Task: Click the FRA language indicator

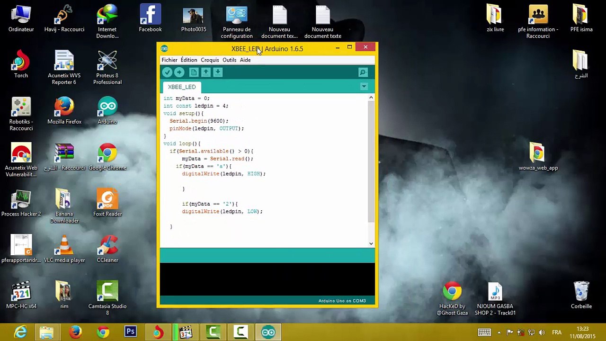Action: pyautogui.click(x=557, y=332)
